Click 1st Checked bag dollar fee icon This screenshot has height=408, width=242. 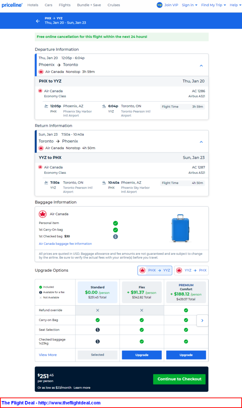coord(116,237)
